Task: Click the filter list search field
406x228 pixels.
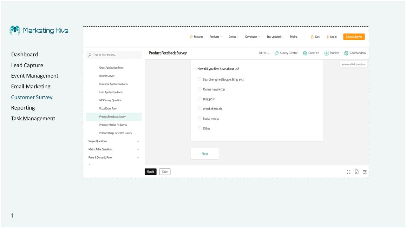Action: click(x=114, y=55)
